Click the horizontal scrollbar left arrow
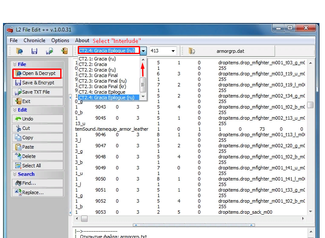The height and width of the screenshot is (238, 325). pos(77,218)
